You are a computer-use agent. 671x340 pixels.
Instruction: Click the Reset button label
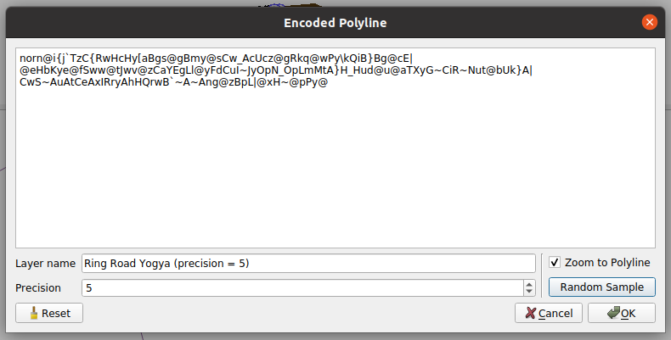pyautogui.click(x=56, y=314)
